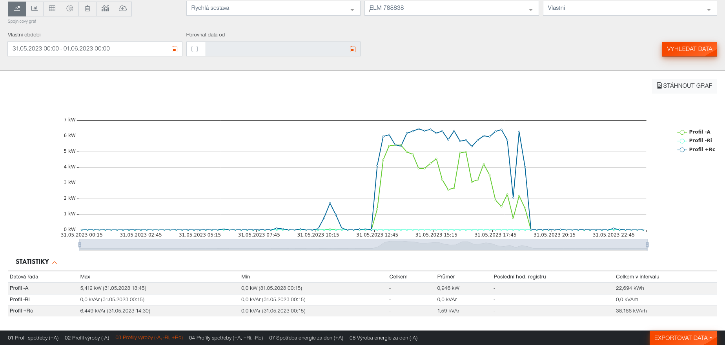Click the Profil -Ri row label
725x345 pixels.
pyautogui.click(x=20, y=300)
